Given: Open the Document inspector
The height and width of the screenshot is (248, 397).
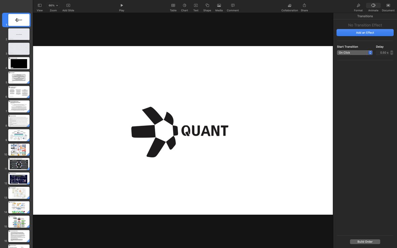Looking at the screenshot, I should pyautogui.click(x=388, y=5).
